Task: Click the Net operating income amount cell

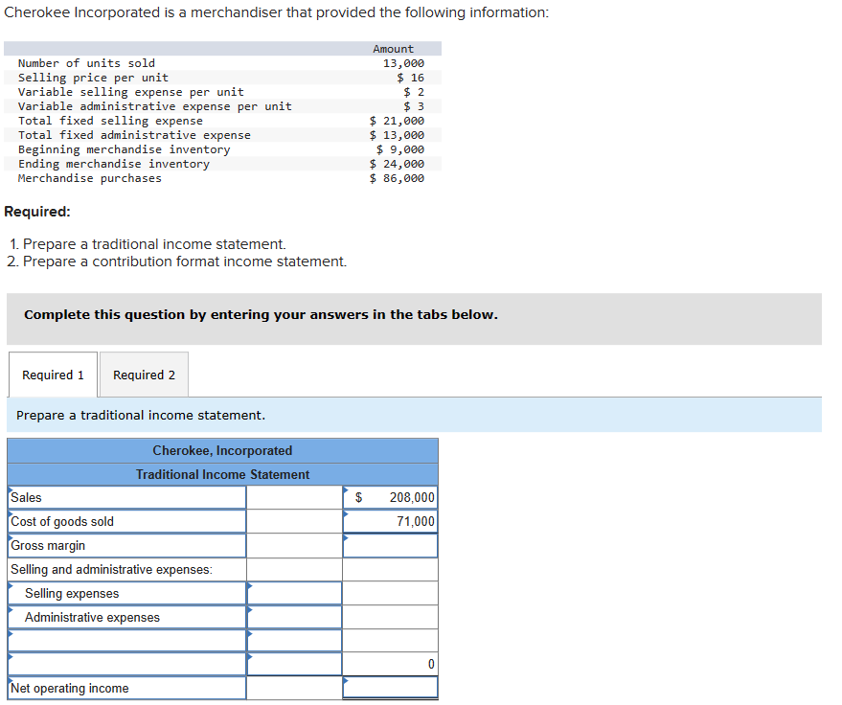Action: point(391,688)
